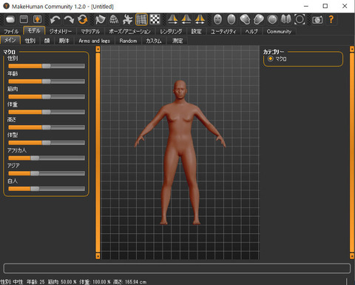Open the Arms and legs sub-tab
Viewport: 355px width, 285px height.
[95, 41]
